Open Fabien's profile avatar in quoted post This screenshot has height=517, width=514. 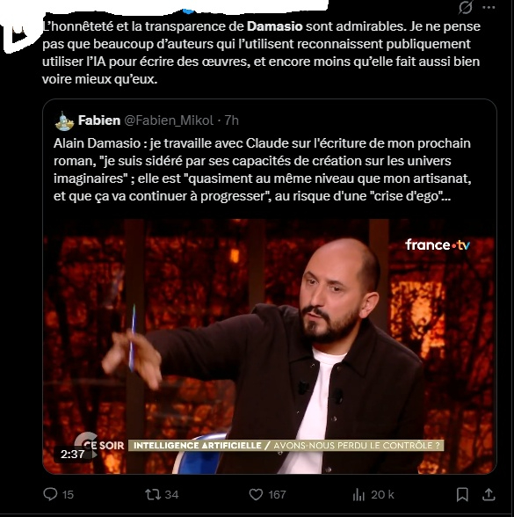coord(64,121)
